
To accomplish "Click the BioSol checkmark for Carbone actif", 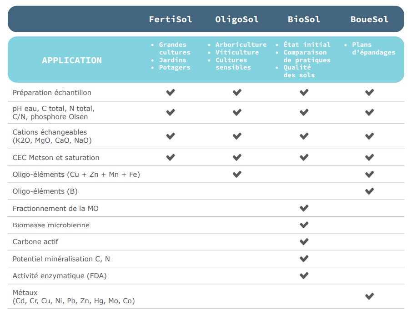I will (x=304, y=242).
